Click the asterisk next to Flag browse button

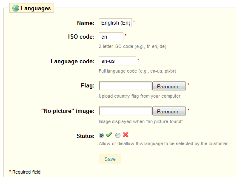coord(188,84)
